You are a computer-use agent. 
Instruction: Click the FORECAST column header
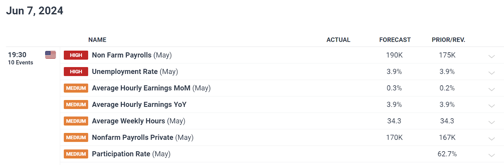pos(395,40)
